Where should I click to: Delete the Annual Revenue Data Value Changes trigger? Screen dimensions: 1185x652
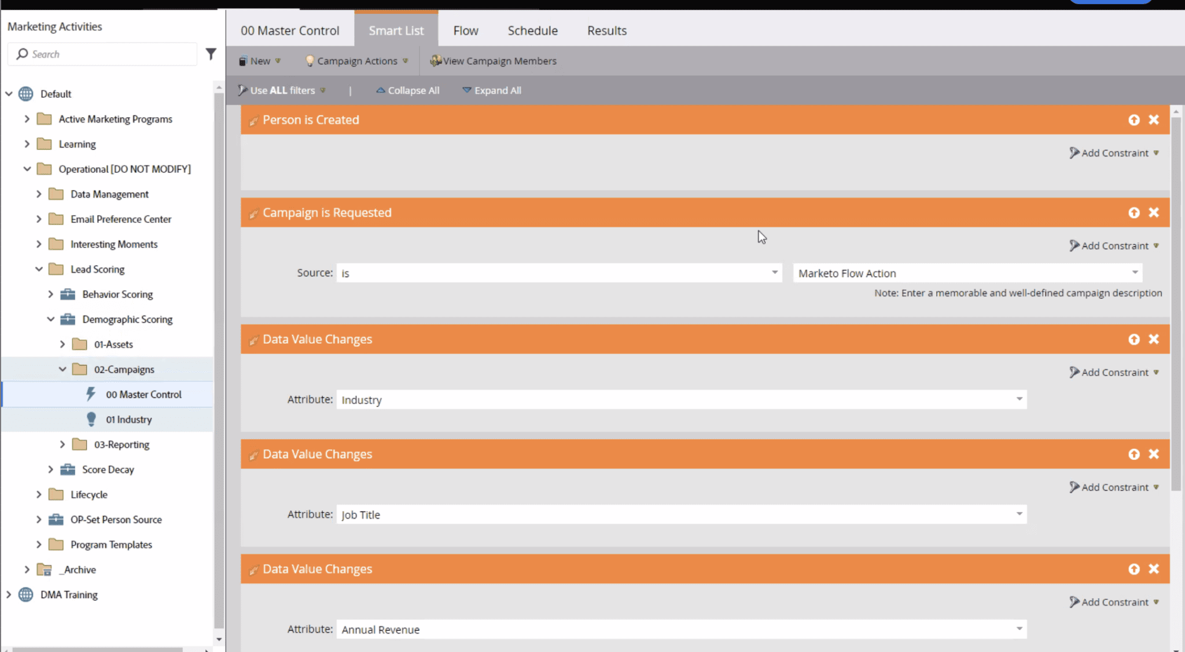click(1154, 569)
